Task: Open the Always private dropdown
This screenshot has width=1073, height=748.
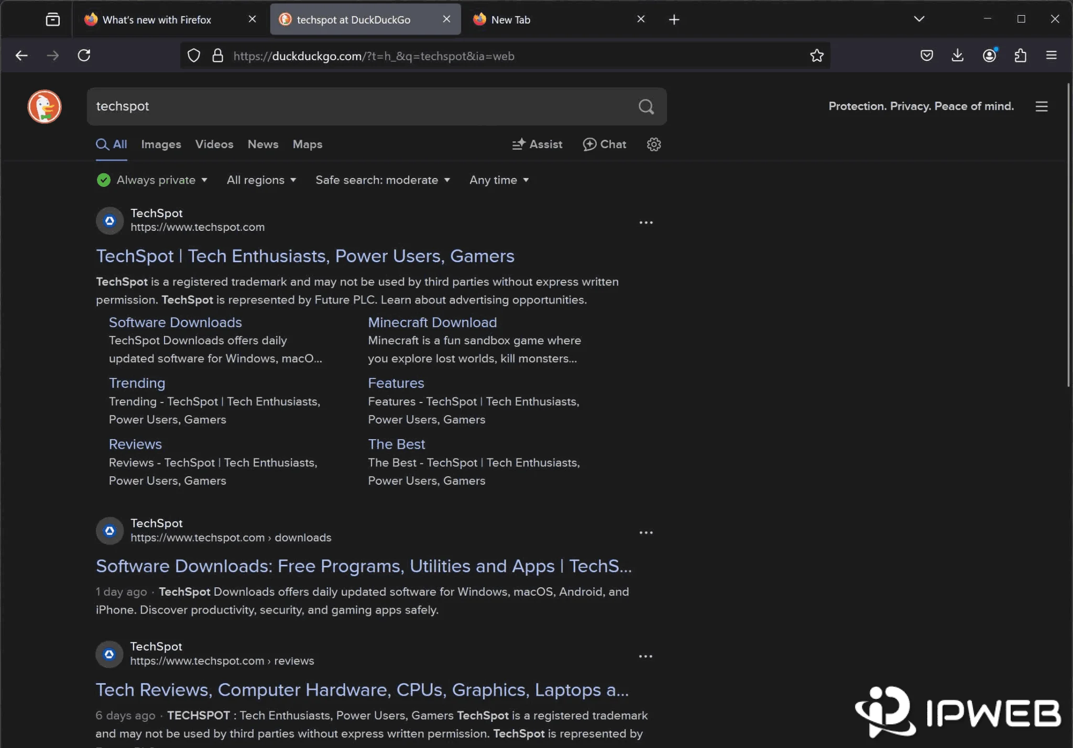Action: pos(152,180)
